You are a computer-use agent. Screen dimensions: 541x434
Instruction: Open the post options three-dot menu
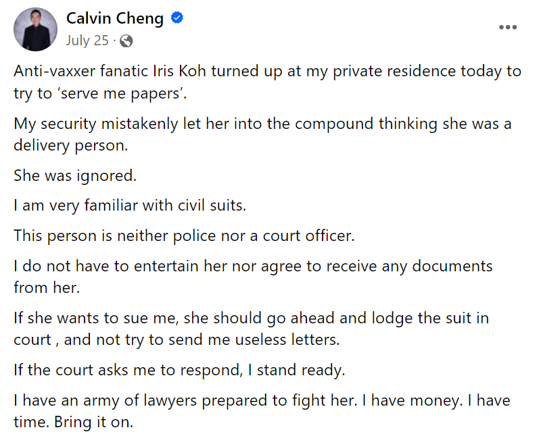tap(507, 28)
